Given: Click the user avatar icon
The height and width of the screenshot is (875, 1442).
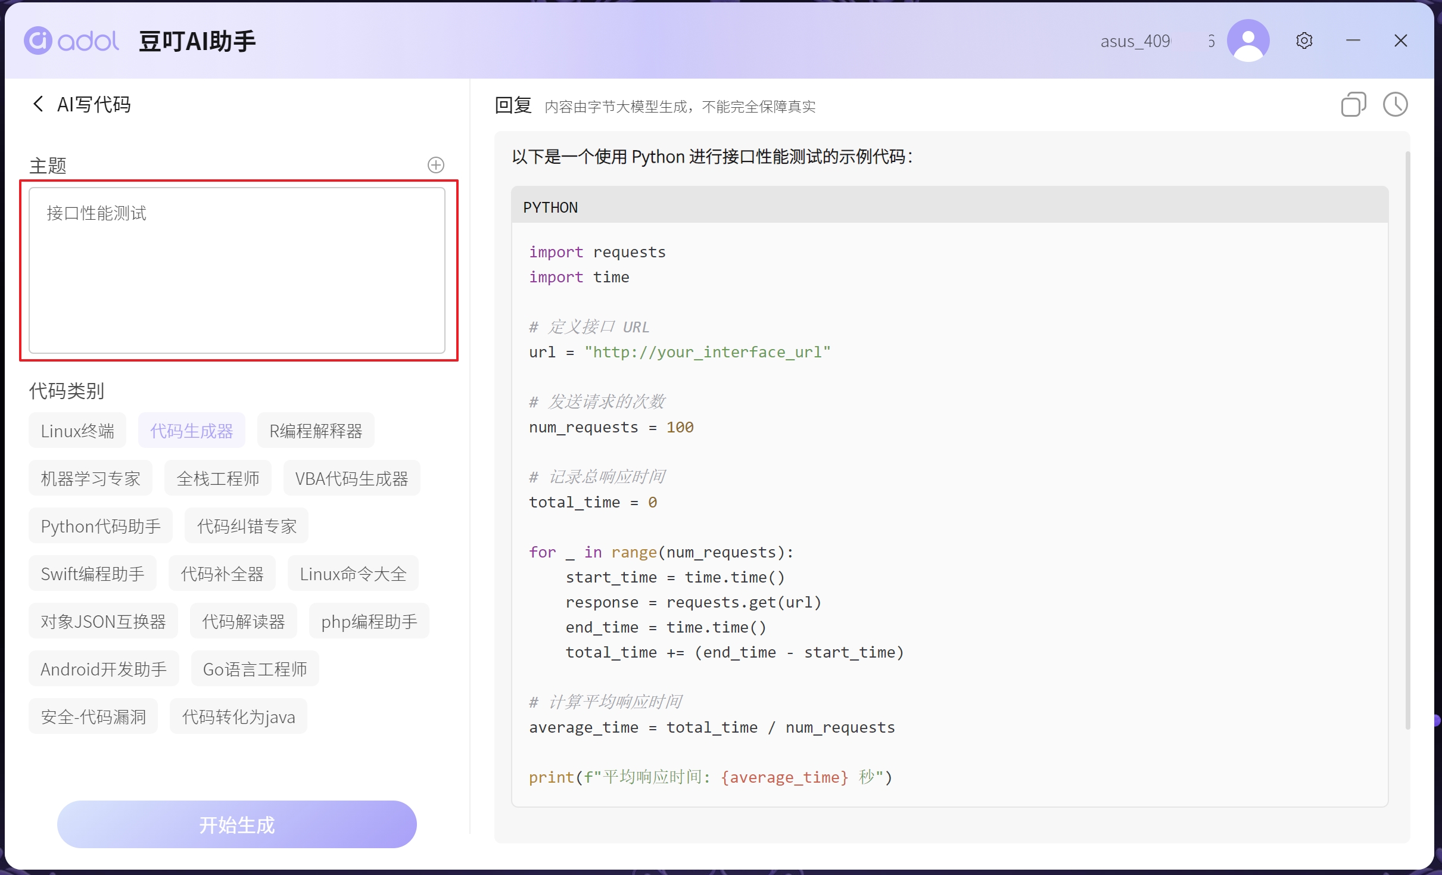Looking at the screenshot, I should click(1247, 41).
